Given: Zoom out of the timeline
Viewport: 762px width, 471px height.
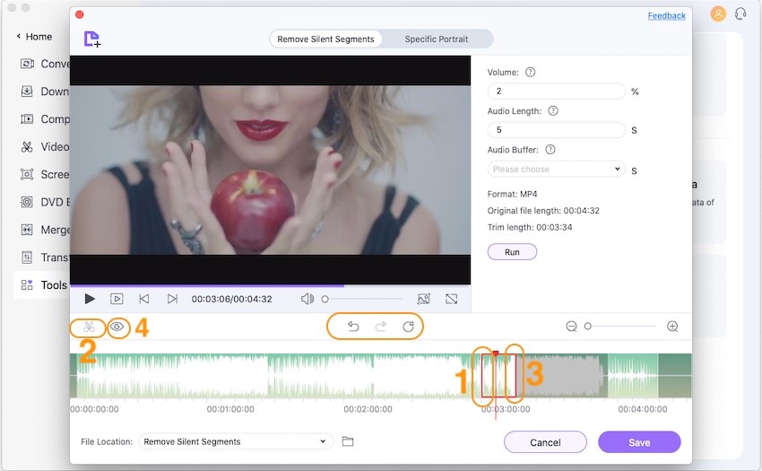Looking at the screenshot, I should [x=572, y=327].
